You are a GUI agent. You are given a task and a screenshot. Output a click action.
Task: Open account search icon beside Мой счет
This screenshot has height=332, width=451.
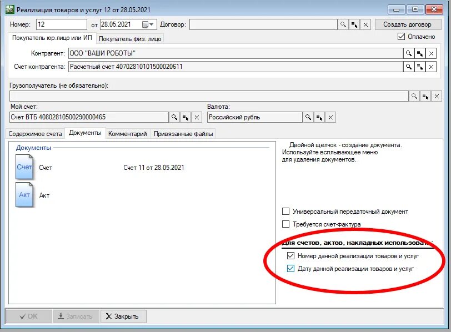(x=174, y=117)
